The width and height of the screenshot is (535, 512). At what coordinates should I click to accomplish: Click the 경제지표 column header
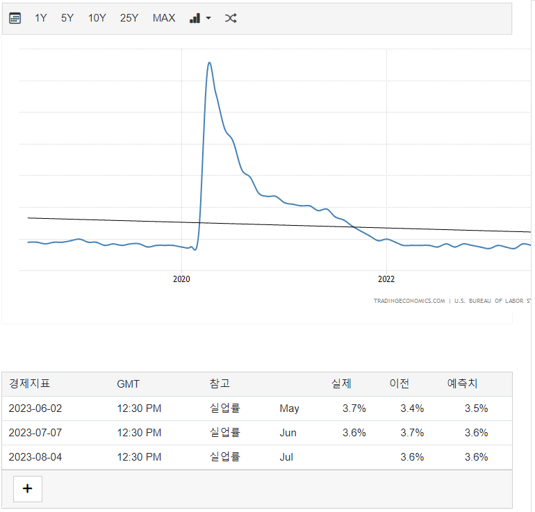click(x=29, y=383)
